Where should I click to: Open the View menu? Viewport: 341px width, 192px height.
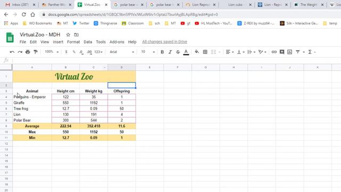click(x=45, y=42)
